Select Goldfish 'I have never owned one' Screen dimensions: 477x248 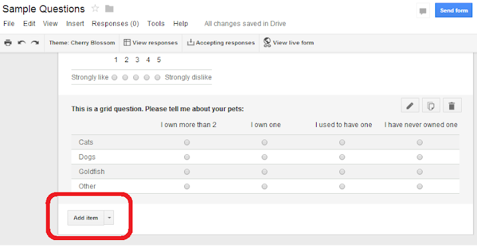tap(420, 172)
